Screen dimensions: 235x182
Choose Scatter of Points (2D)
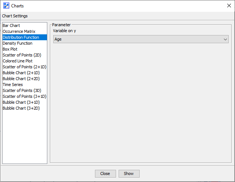[x=22, y=55]
